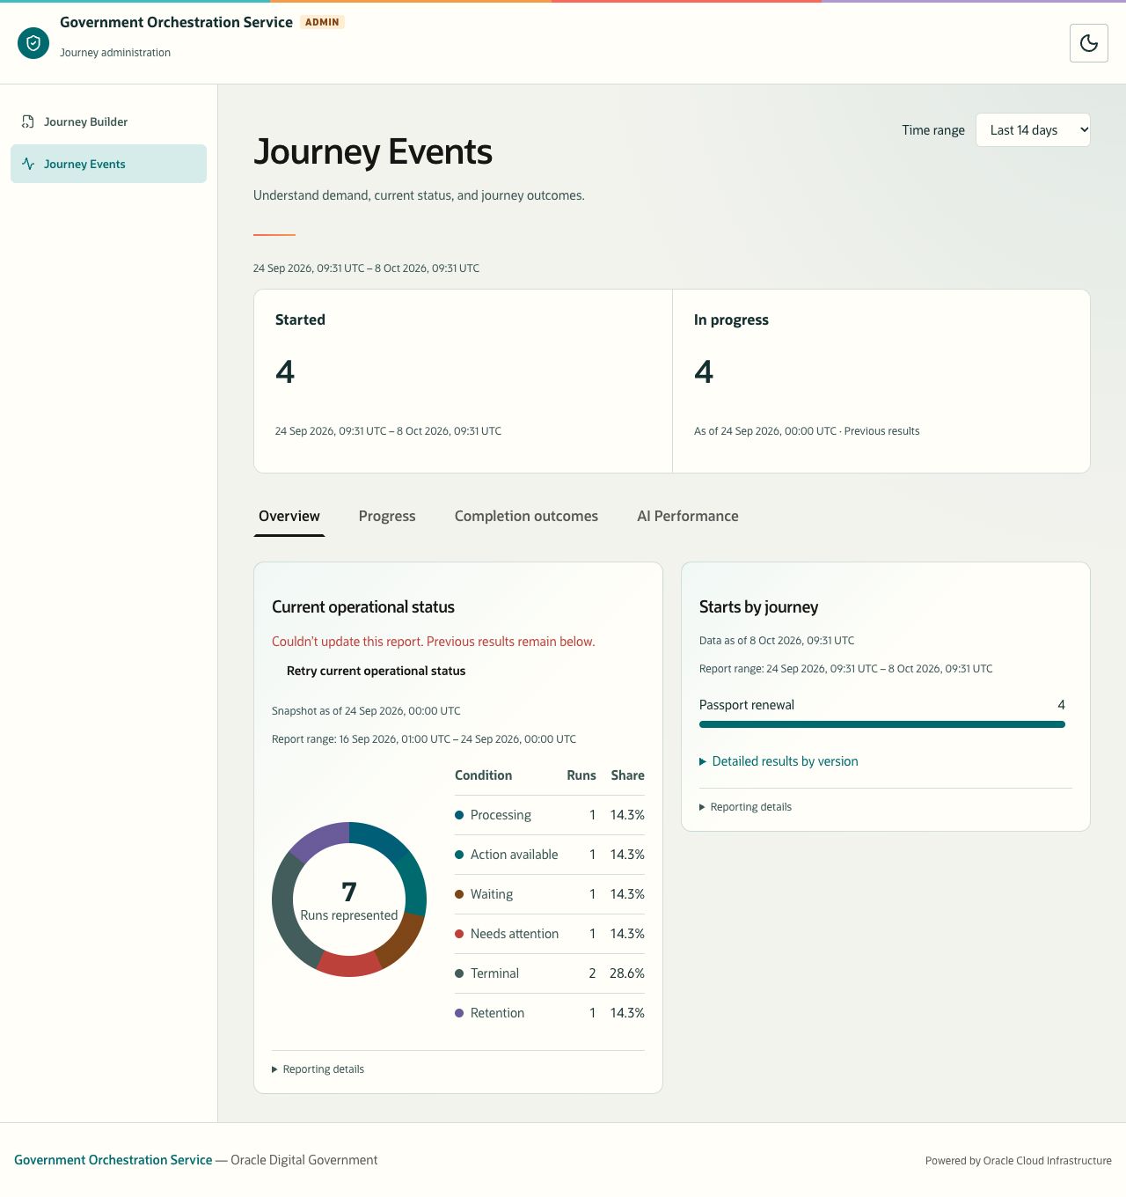The image size is (1126, 1197).
Task: Click the 'In progress' card heading
Action: (731, 319)
